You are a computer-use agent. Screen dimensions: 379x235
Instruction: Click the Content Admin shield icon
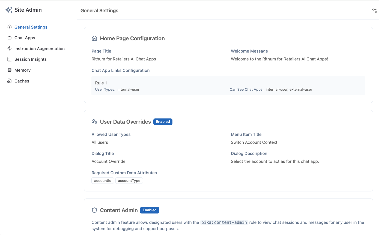pyautogui.click(x=94, y=210)
